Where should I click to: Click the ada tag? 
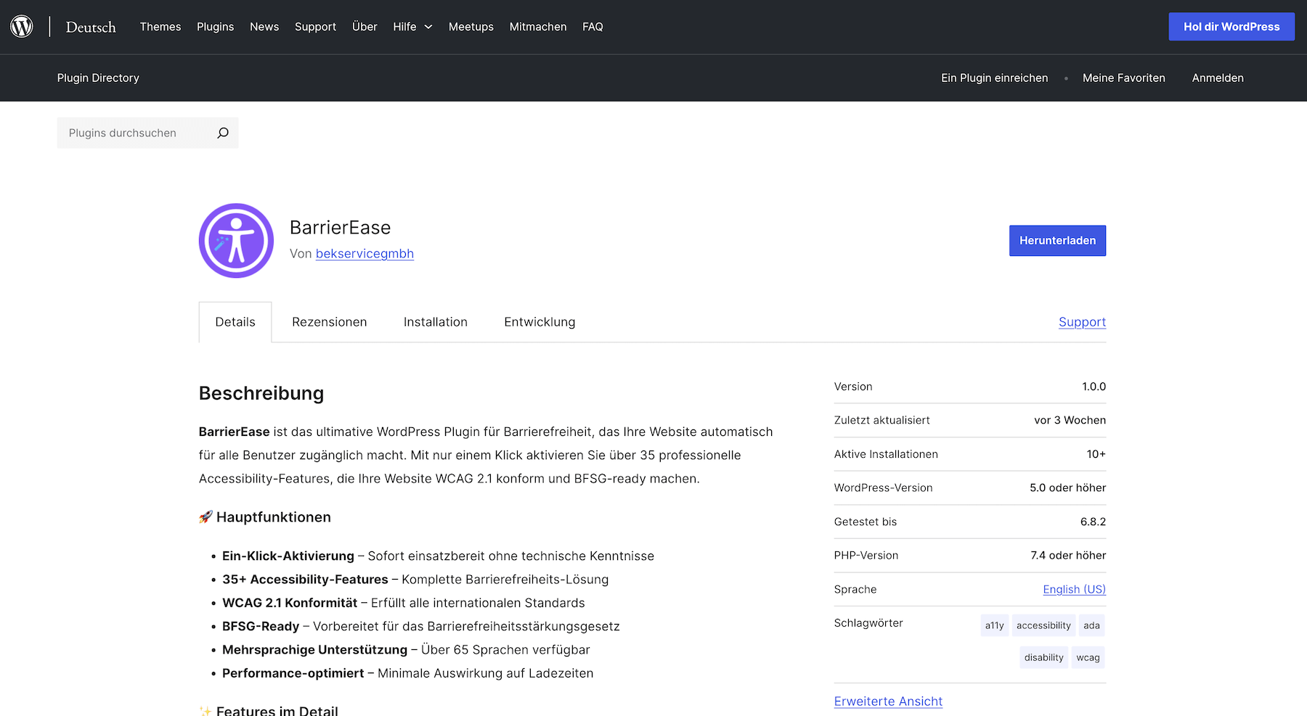click(1091, 625)
